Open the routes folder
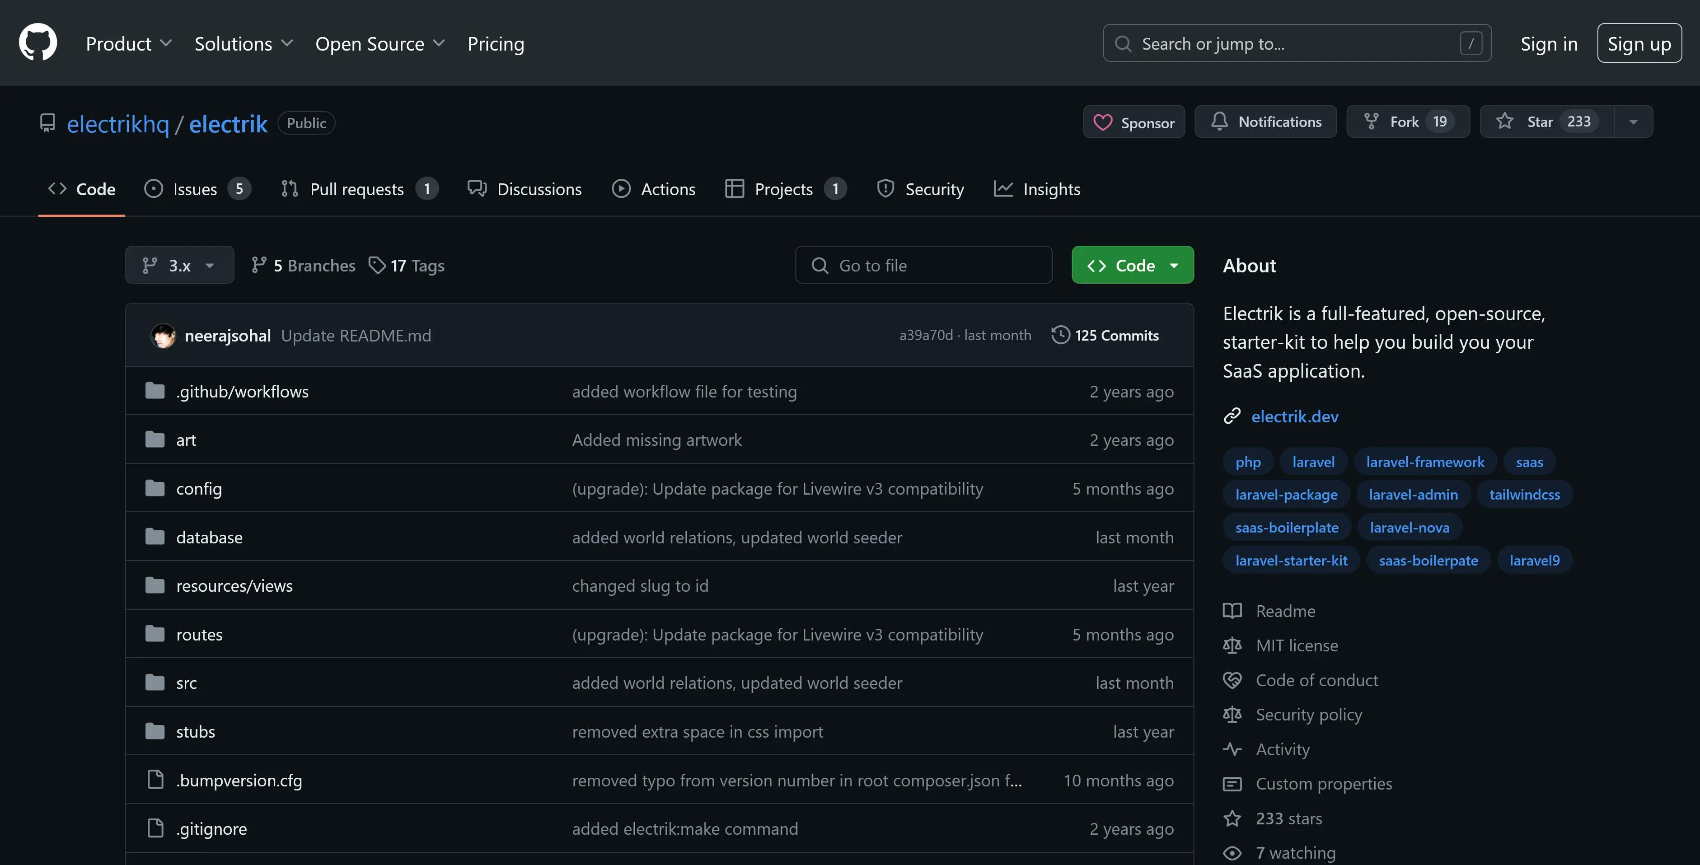The image size is (1700, 865). (x=199, y=634)
